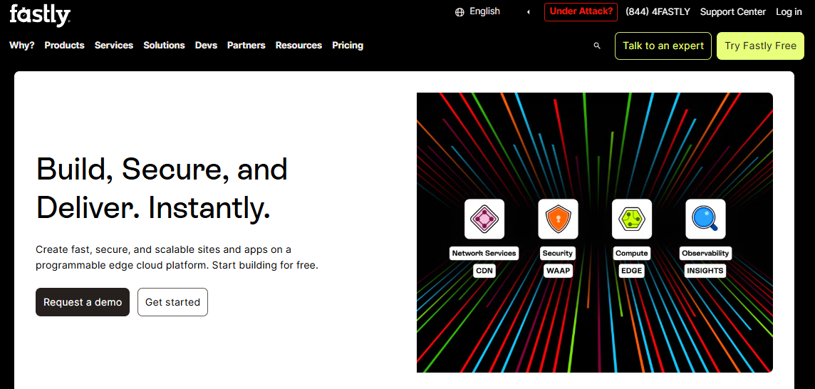Click the Request a demo button
This screenshot has height=389, width=815.
[x=83, y=302]
